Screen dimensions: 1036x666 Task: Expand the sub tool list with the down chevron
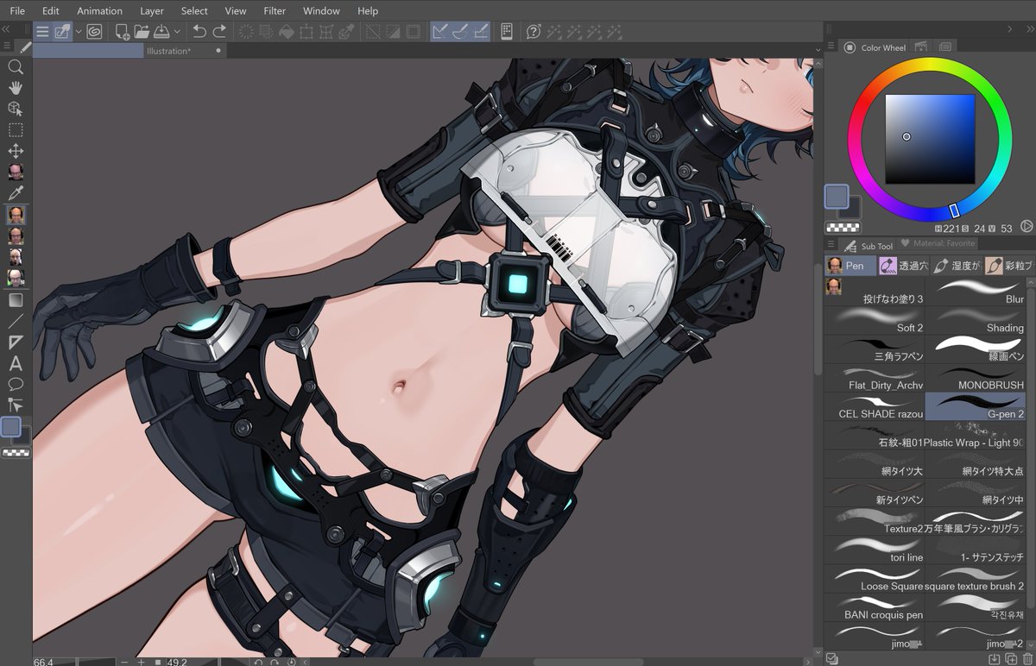(x=1030, y=644)
